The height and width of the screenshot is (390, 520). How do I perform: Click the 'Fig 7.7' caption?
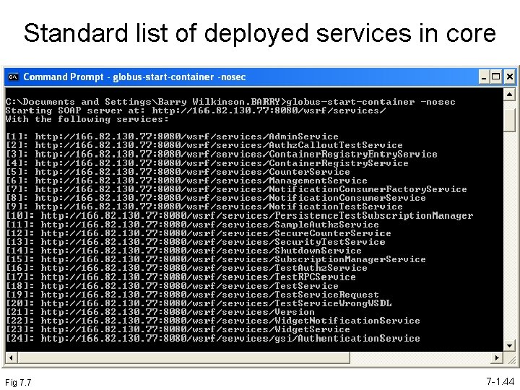pos(18,382)
